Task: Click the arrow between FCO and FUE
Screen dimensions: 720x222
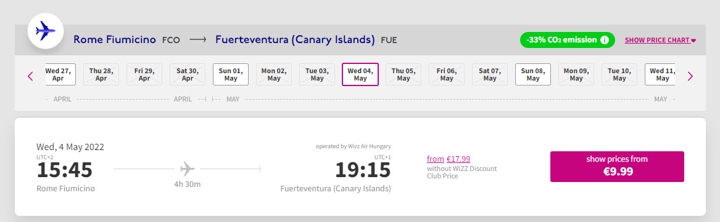Action: [x=198, y=40]
